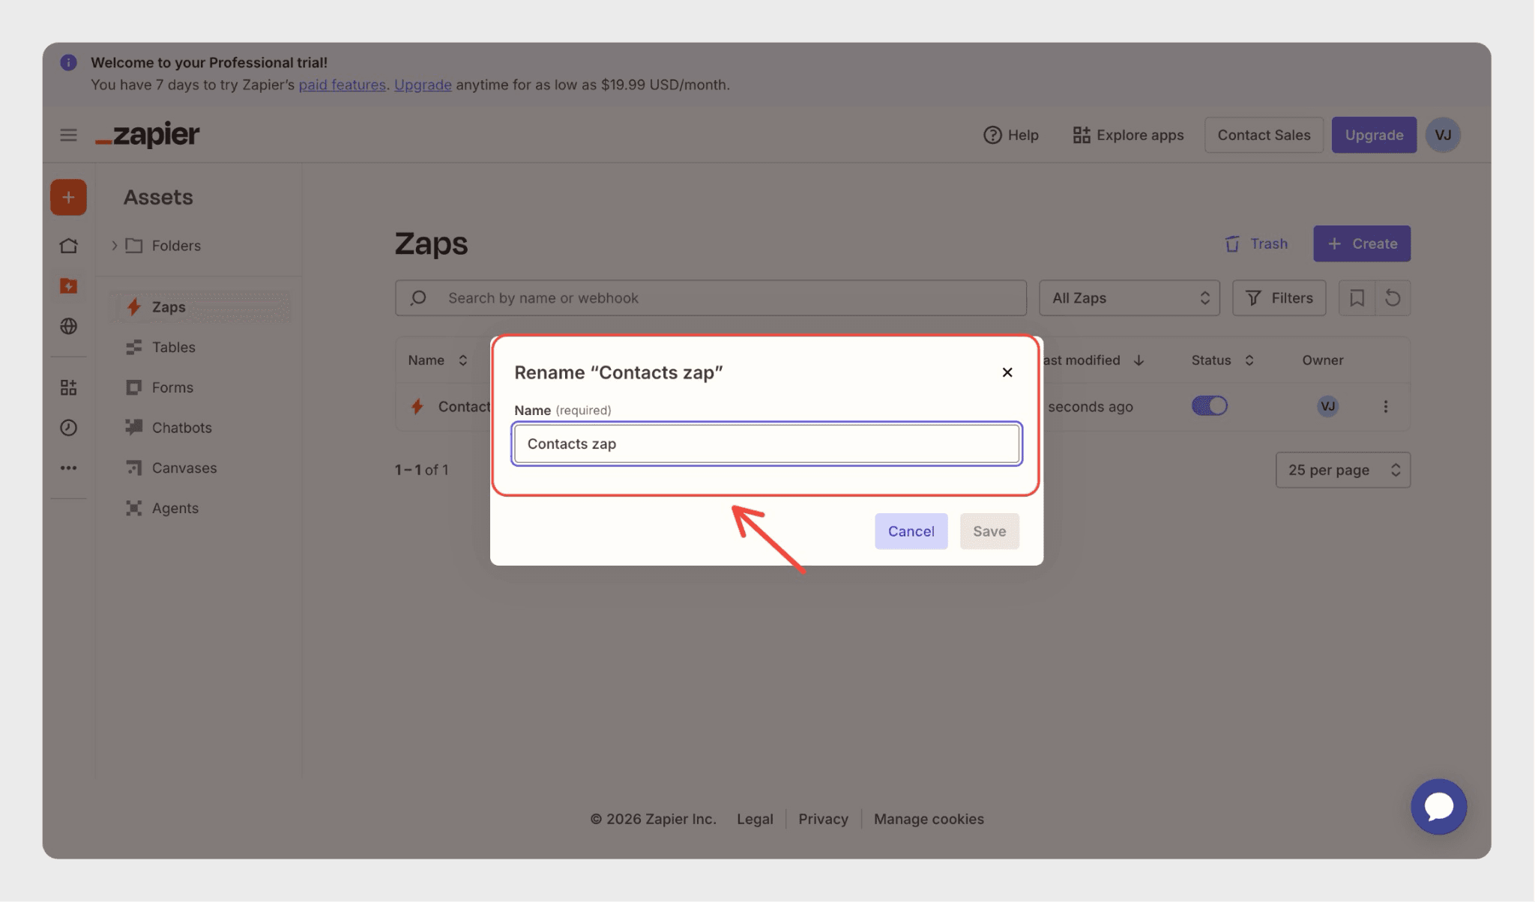The height and width of the screenshot is (902, 1535).
Task: Close the Rename dialog with X
Action: point(1007,372)
